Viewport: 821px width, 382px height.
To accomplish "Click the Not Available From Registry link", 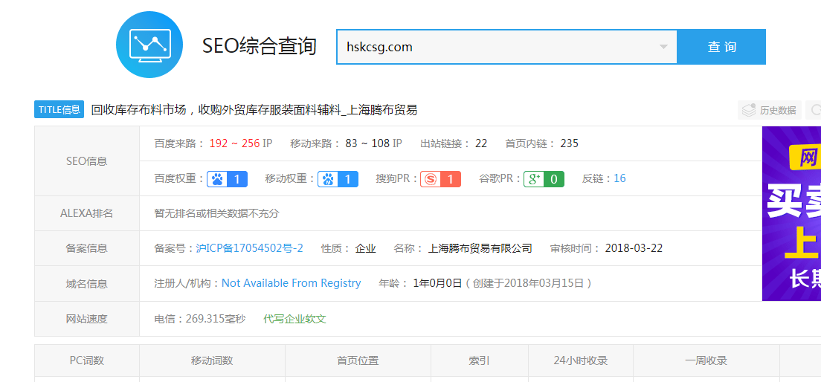I will click(x=291, y=283).
